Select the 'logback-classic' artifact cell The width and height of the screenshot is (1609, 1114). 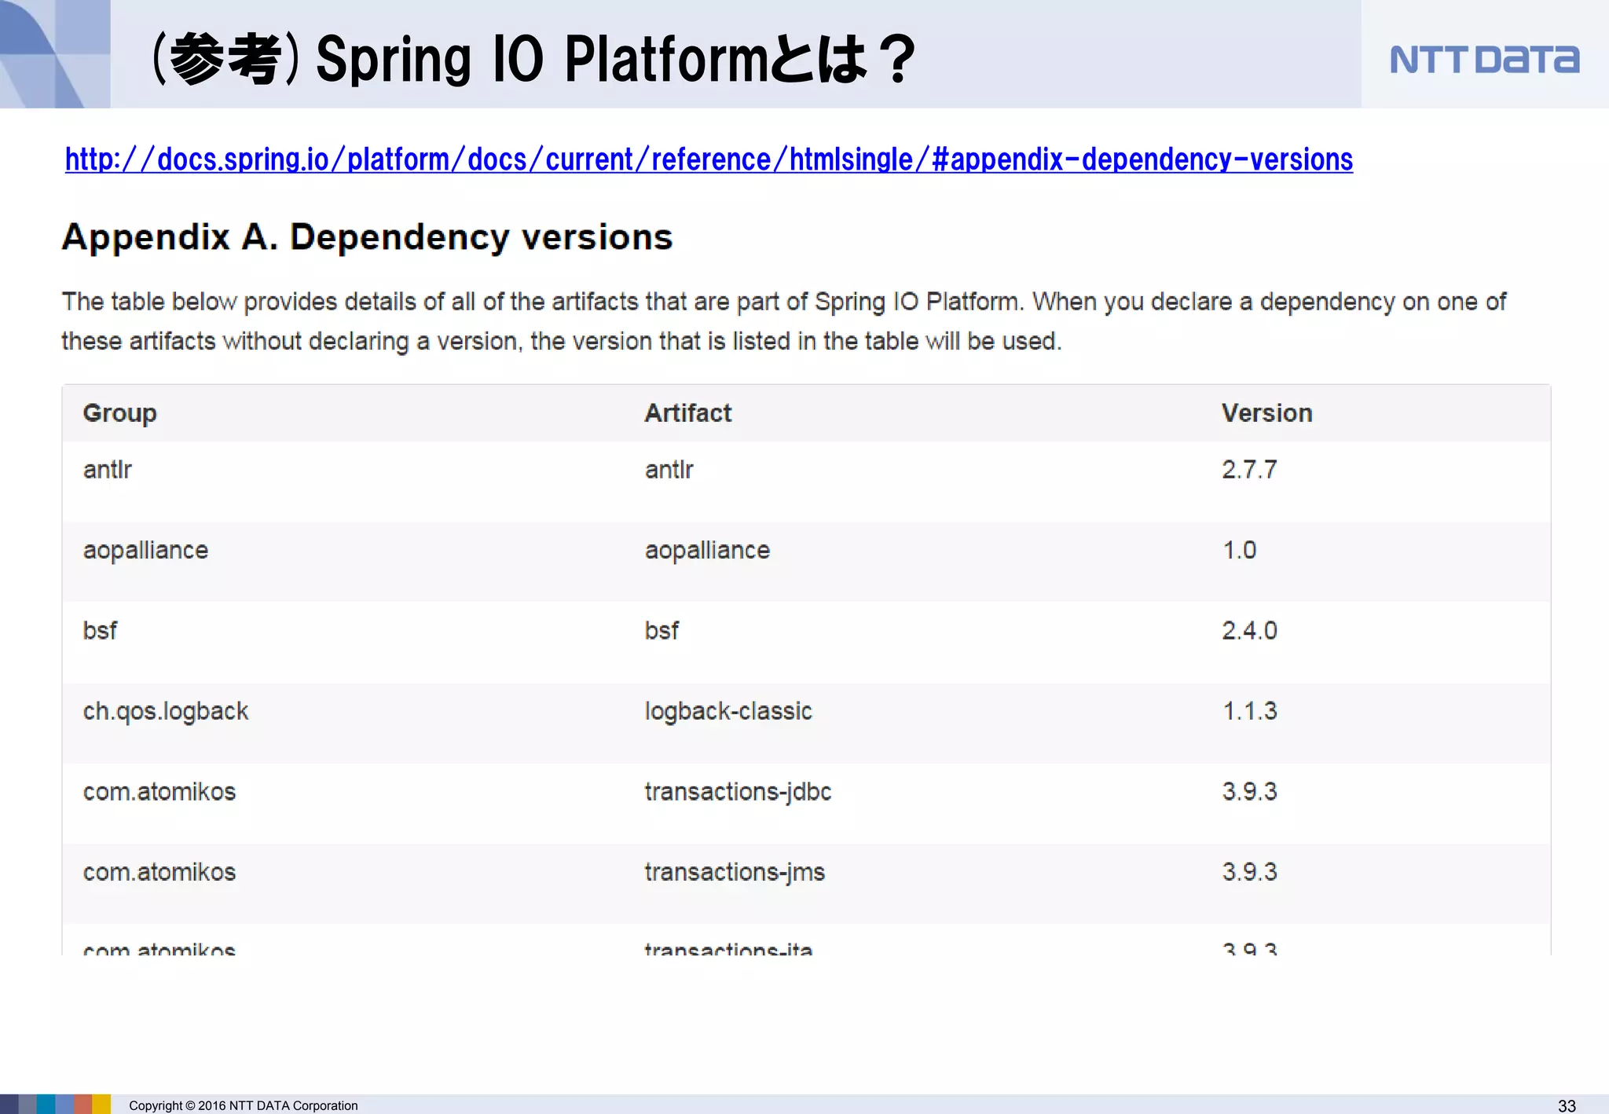click(728, 711)
